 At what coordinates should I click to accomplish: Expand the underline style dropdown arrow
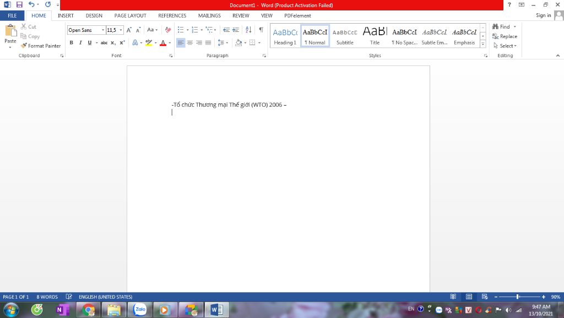[x=97, y=42]
